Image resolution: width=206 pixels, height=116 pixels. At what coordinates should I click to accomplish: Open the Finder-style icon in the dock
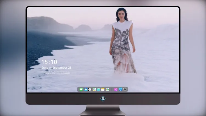[94, 89]
